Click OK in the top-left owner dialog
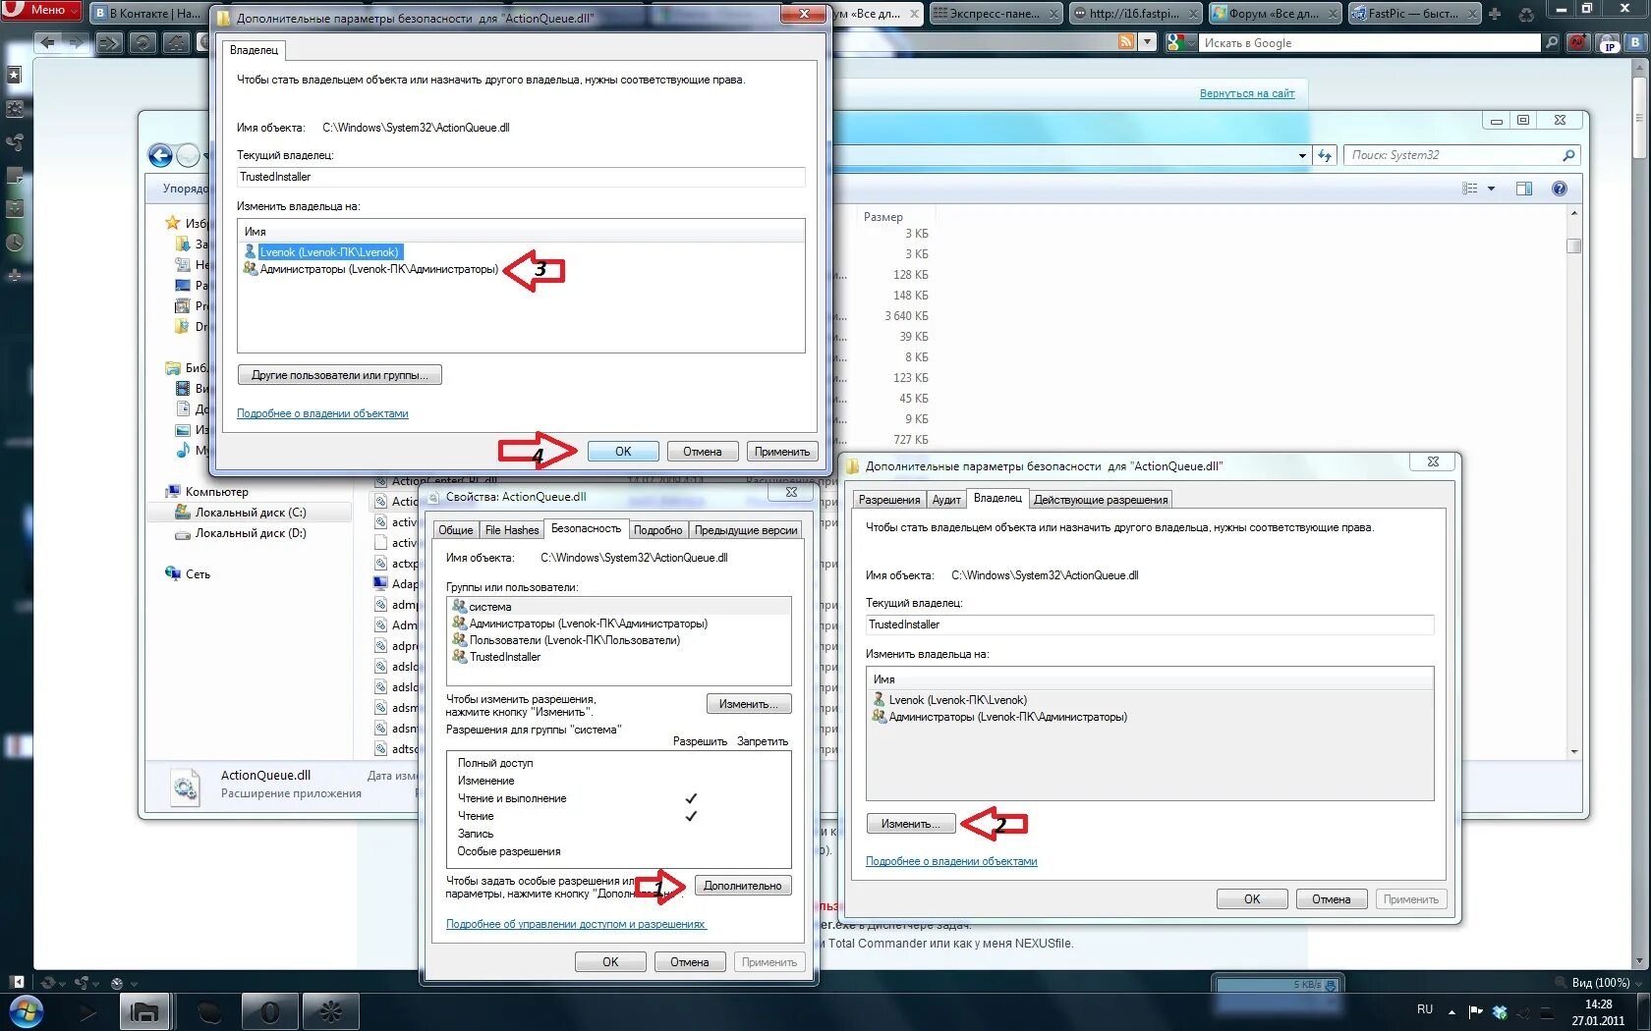Screen dimensions: 1651x1031 click(x=623, y=452)
